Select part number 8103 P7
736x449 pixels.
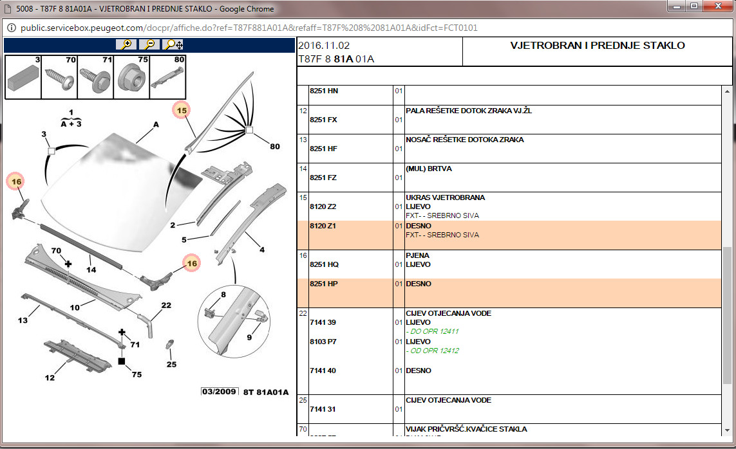pyautogui.click(x=323, y=342)
